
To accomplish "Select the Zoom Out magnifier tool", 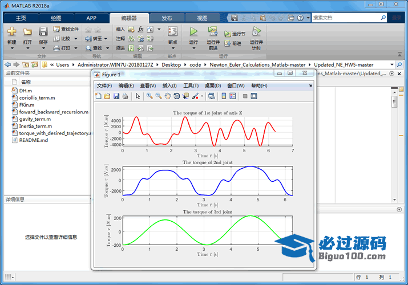I will (159, 96).
